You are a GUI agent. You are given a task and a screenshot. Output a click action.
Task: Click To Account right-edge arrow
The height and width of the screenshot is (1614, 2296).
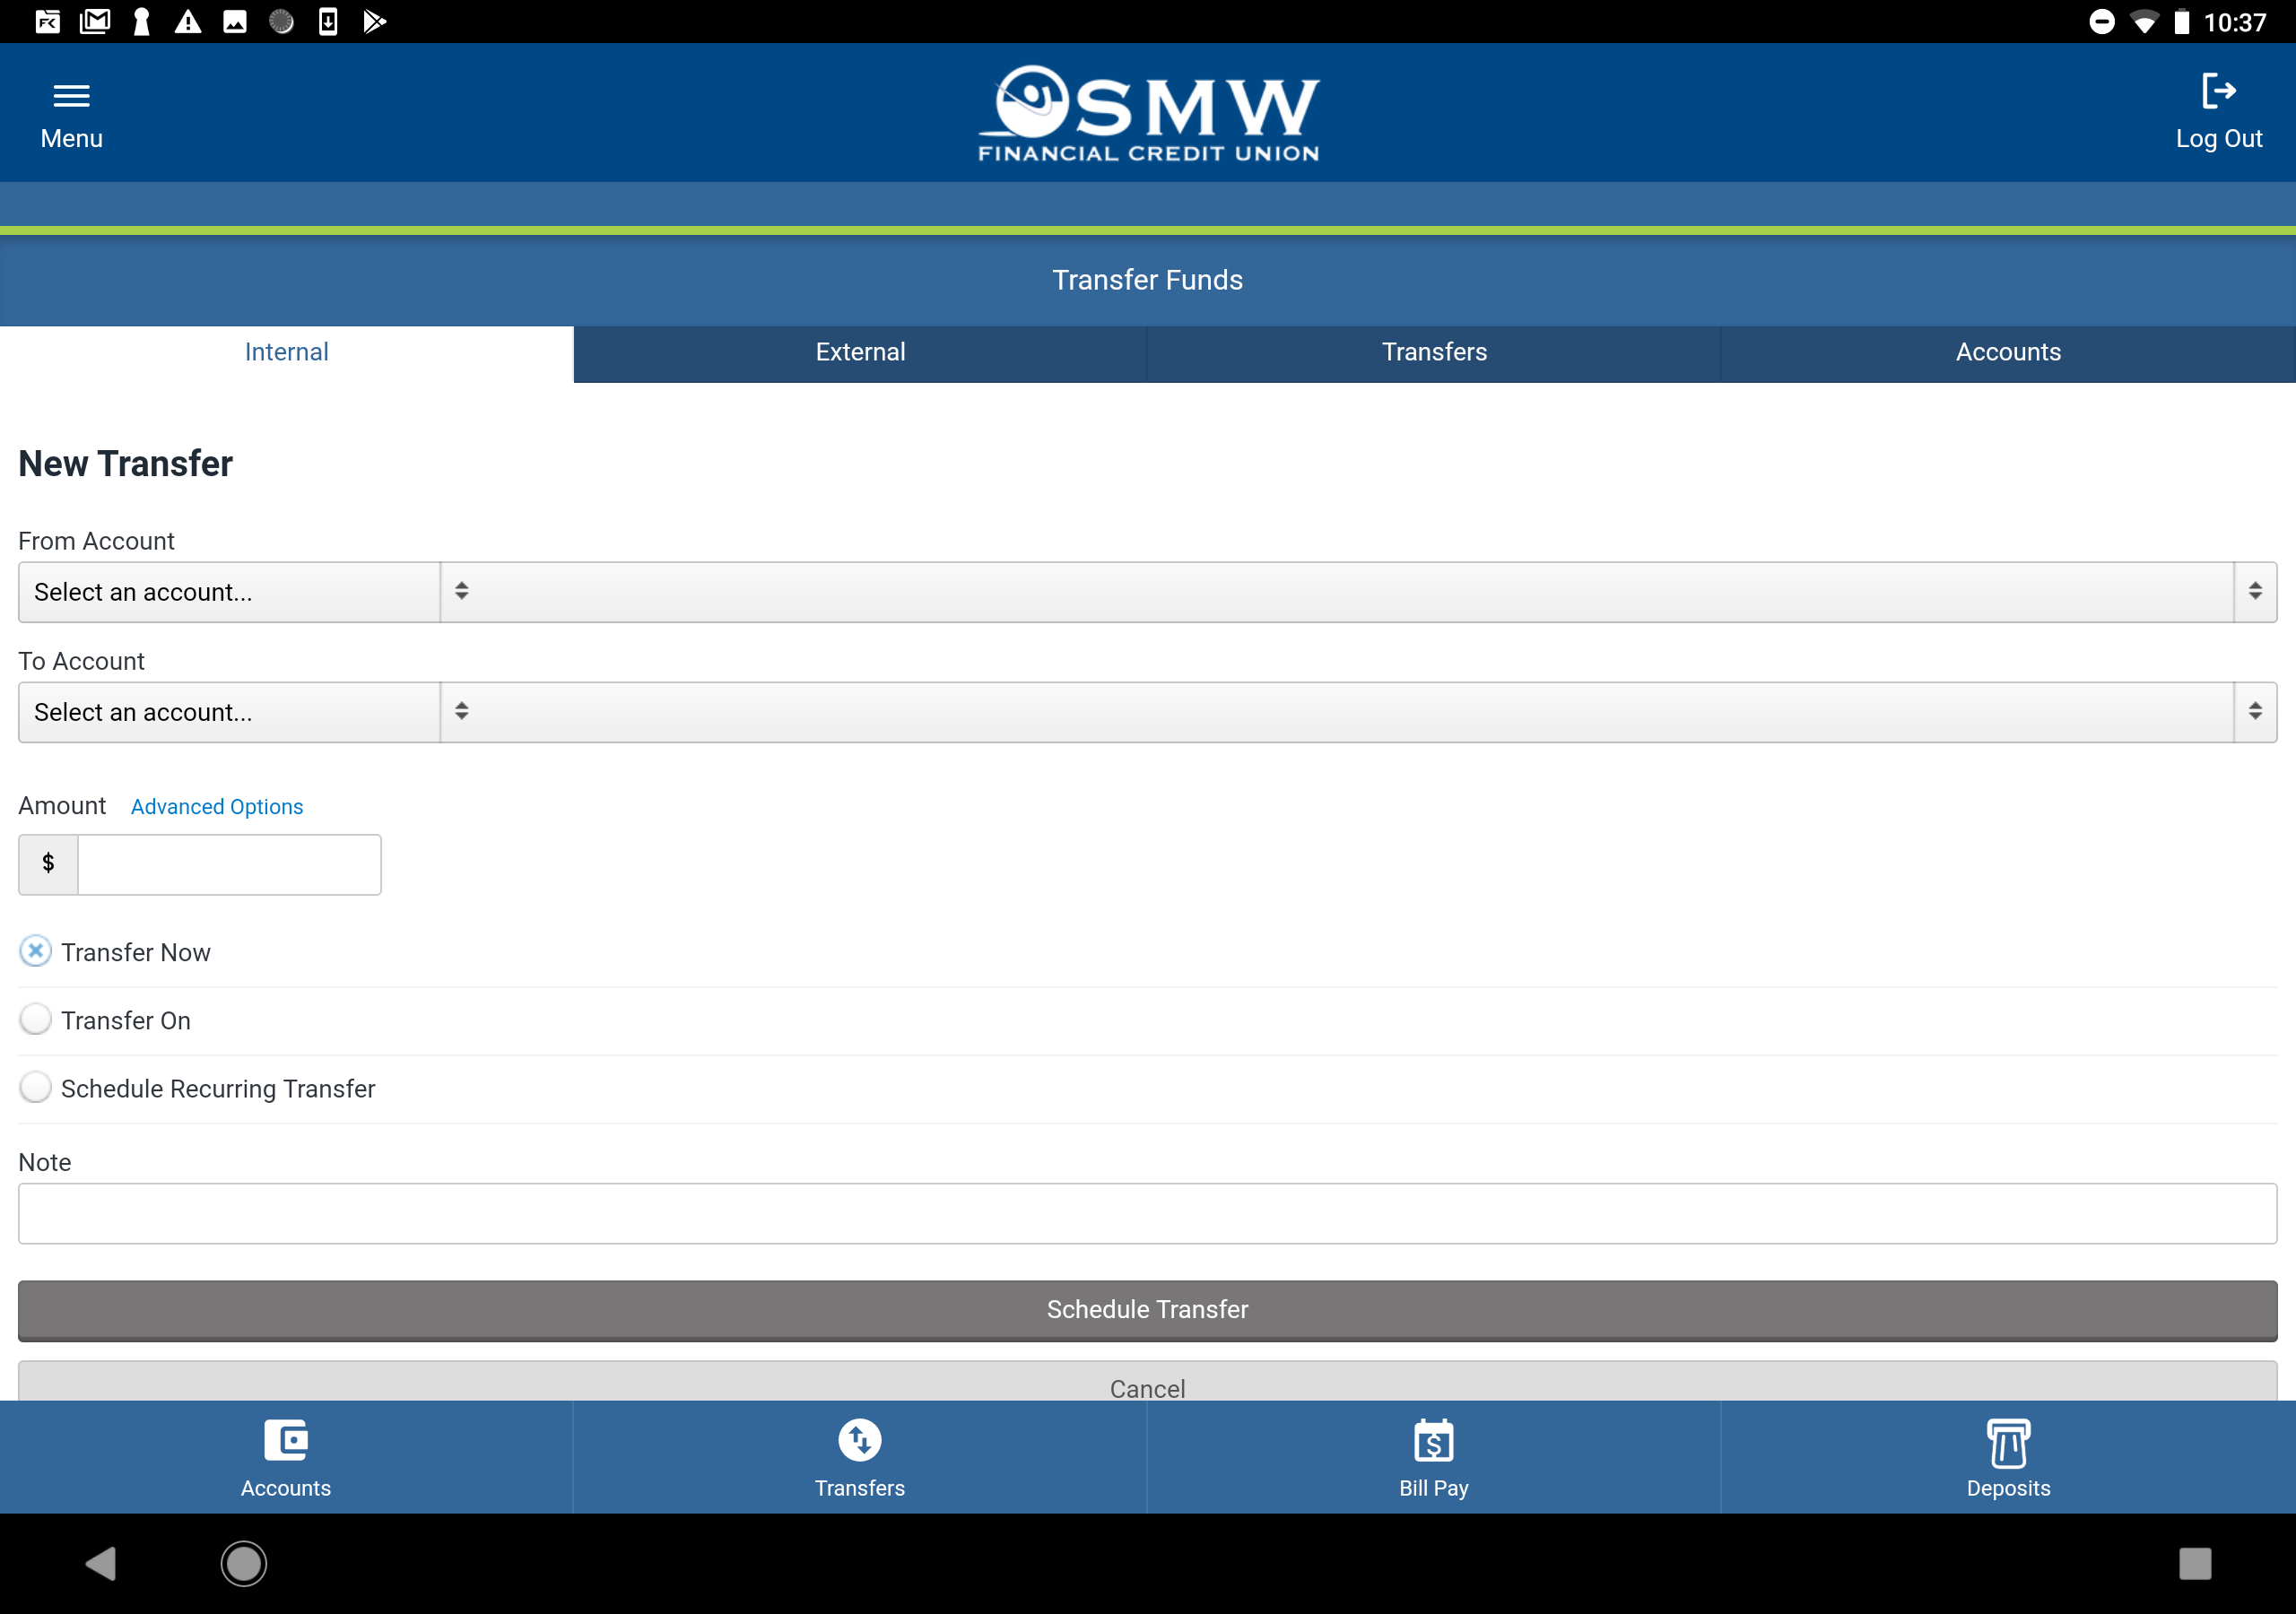tap(2255, 712)
